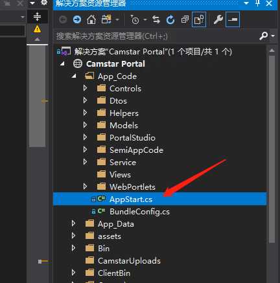Switch between solutions and folder views icon
The image size is (280, 283).
pos(106,19)
